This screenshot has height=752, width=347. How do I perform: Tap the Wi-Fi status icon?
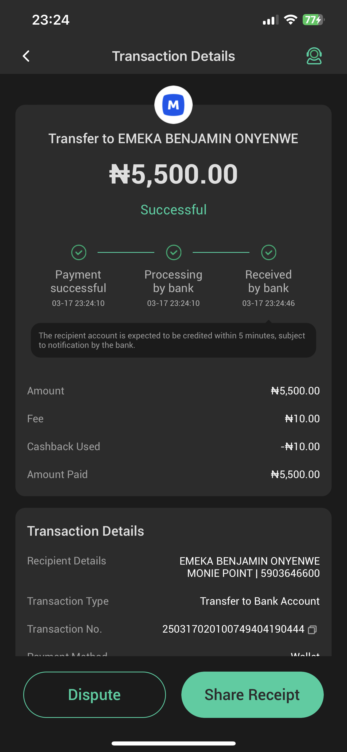291,20
